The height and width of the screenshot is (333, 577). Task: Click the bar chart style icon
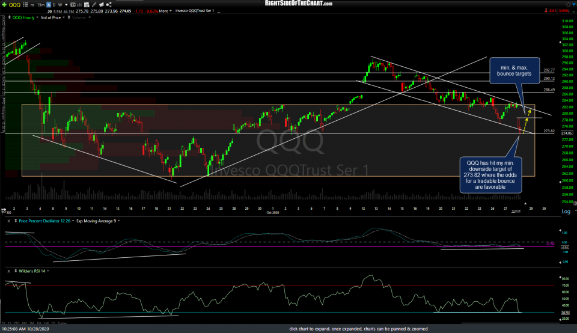tap(79, 5)
